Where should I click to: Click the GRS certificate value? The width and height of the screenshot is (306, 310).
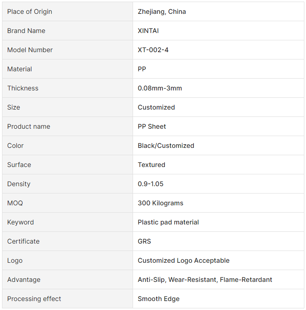pyautogui.click(x=144, y=241)
